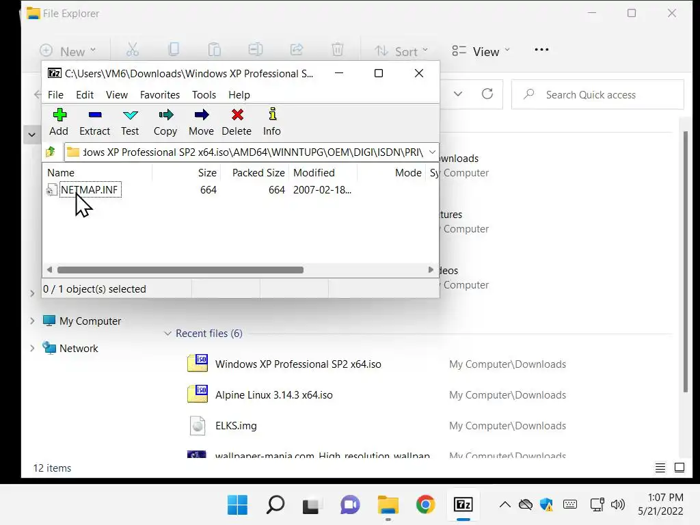Expand Network in the navigation pane
The height and width of the screenshot is (525, 700).
click(32, 348)
